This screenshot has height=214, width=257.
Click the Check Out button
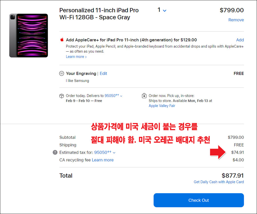pyautogui.click(x=199, y=200)
